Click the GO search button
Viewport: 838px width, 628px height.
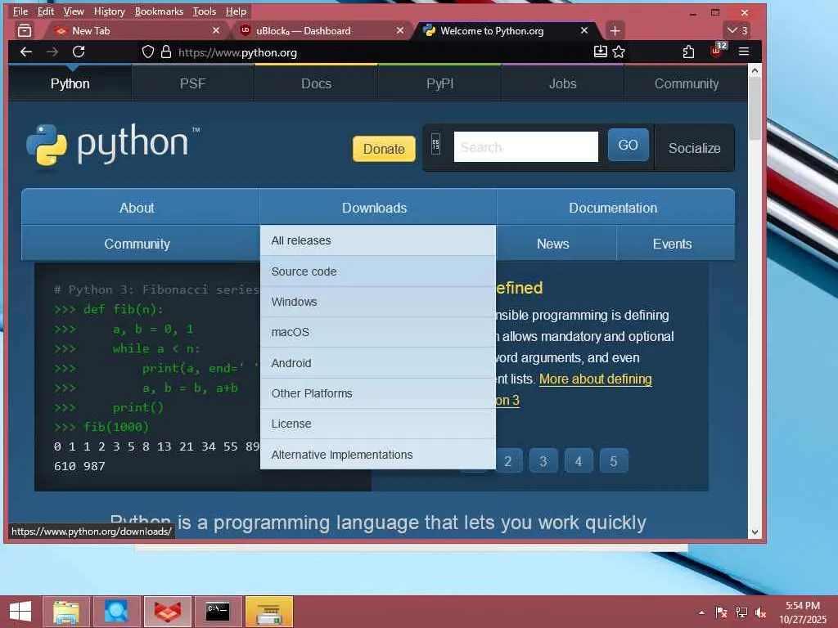click(628, 145)
